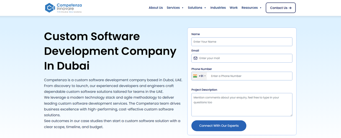The image size is (341, 138).
Task: Focus the Enter Your Name field
Action: (x=242, y=42)
